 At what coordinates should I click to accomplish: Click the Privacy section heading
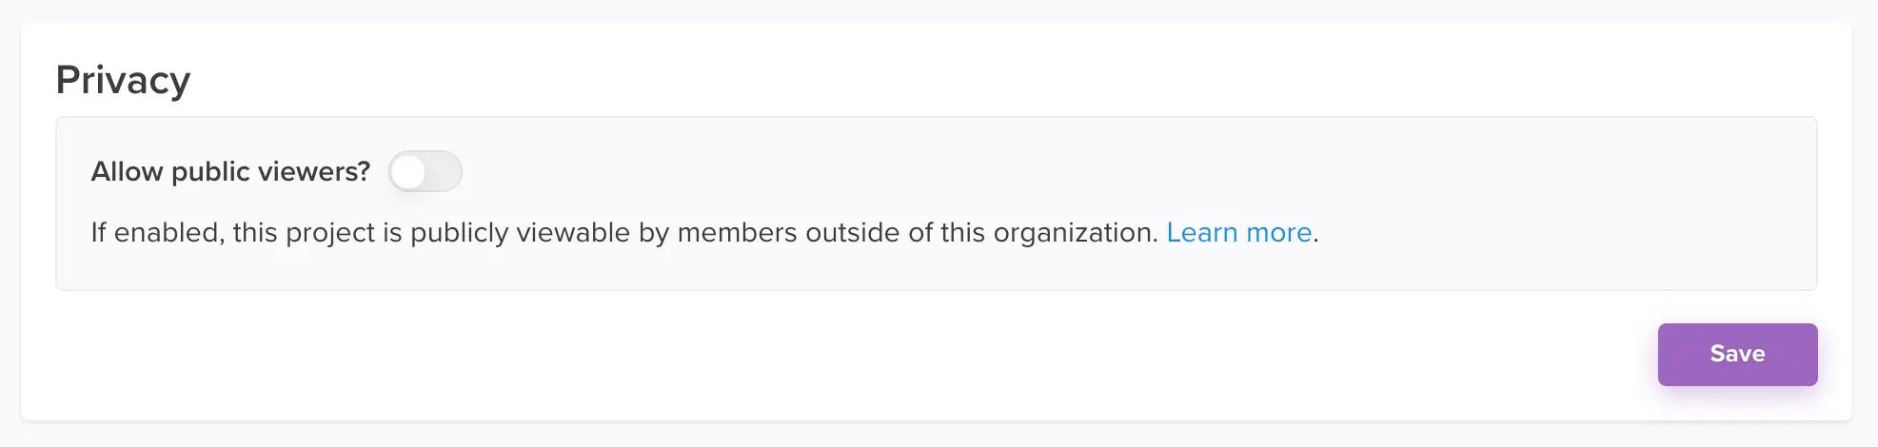123,80
